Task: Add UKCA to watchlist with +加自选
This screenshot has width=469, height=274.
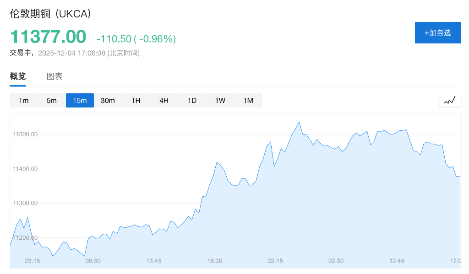Action: click(x=437, y=32)
